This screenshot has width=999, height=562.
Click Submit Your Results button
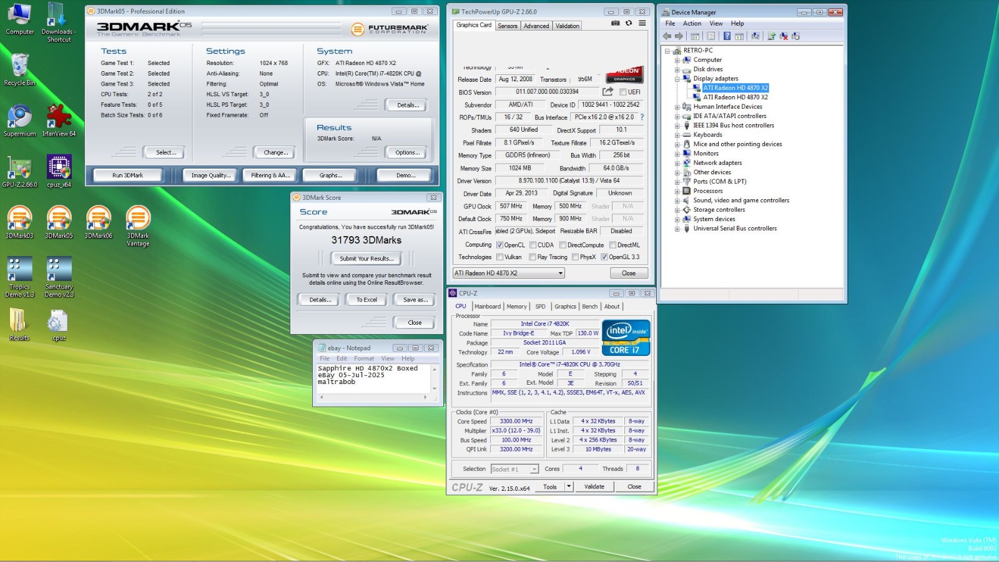tap(367, 259)
